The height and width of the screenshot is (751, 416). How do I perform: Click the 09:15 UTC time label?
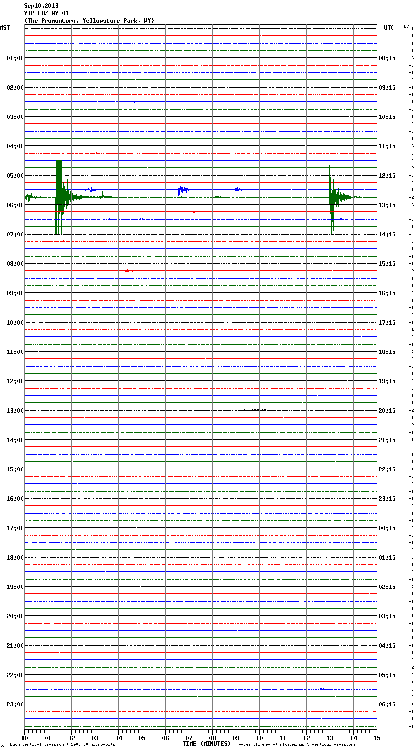click(x=387, y=88)
